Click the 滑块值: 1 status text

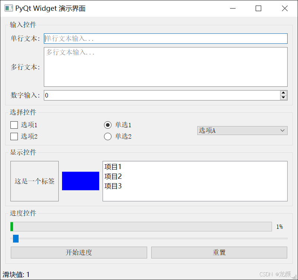pyautogui.click(x=16, y=274)
